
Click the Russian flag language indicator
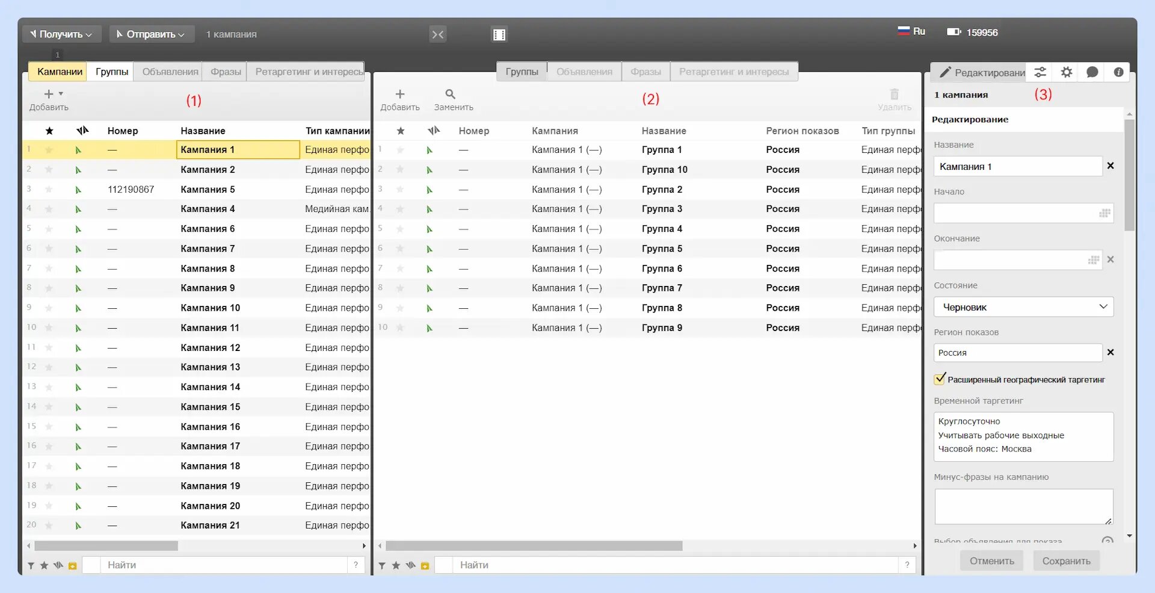coord(904,31)
